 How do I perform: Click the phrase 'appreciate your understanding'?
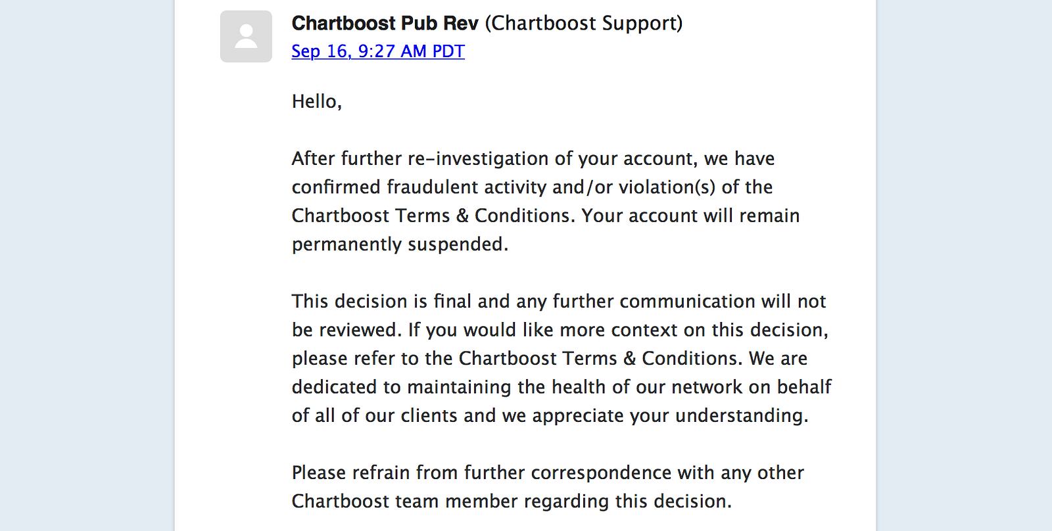click(669, 415)
